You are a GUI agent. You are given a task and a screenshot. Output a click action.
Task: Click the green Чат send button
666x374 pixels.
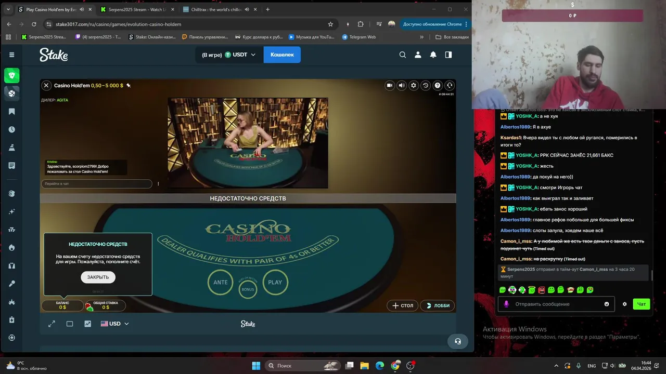[642, 304]
